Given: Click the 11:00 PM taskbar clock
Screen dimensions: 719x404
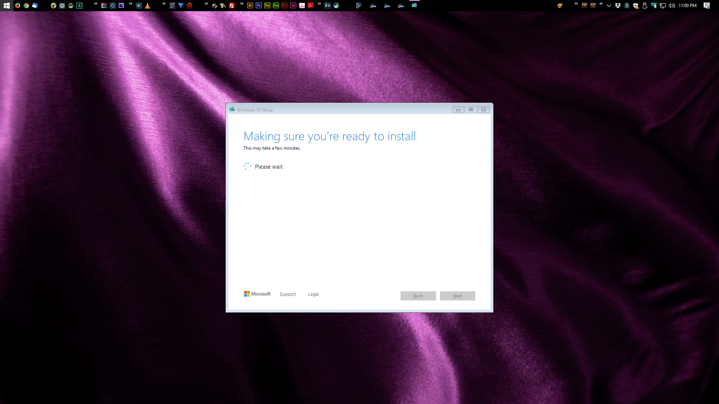Looking at the screenshot, I should [688, 6].
